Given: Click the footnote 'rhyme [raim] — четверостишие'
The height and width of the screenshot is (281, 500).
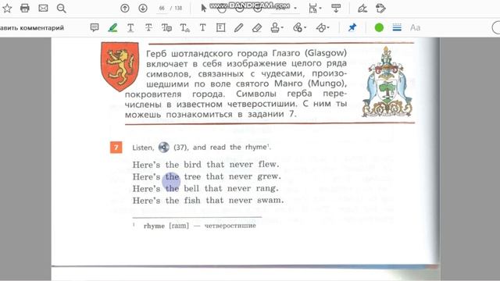Looking at the screenshot, I should click(x=200, y=226).
